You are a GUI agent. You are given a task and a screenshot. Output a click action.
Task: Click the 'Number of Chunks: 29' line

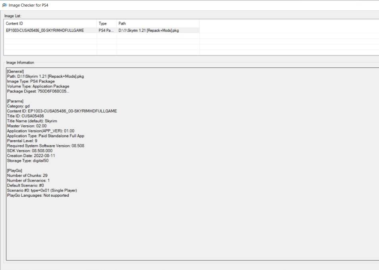pos(27,175)
